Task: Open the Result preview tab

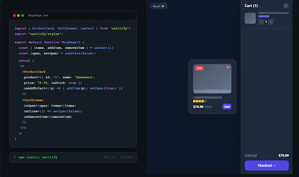Action: point(158,6)
